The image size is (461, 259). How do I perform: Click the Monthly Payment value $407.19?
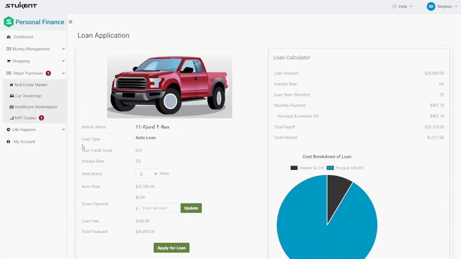(437, 105)
